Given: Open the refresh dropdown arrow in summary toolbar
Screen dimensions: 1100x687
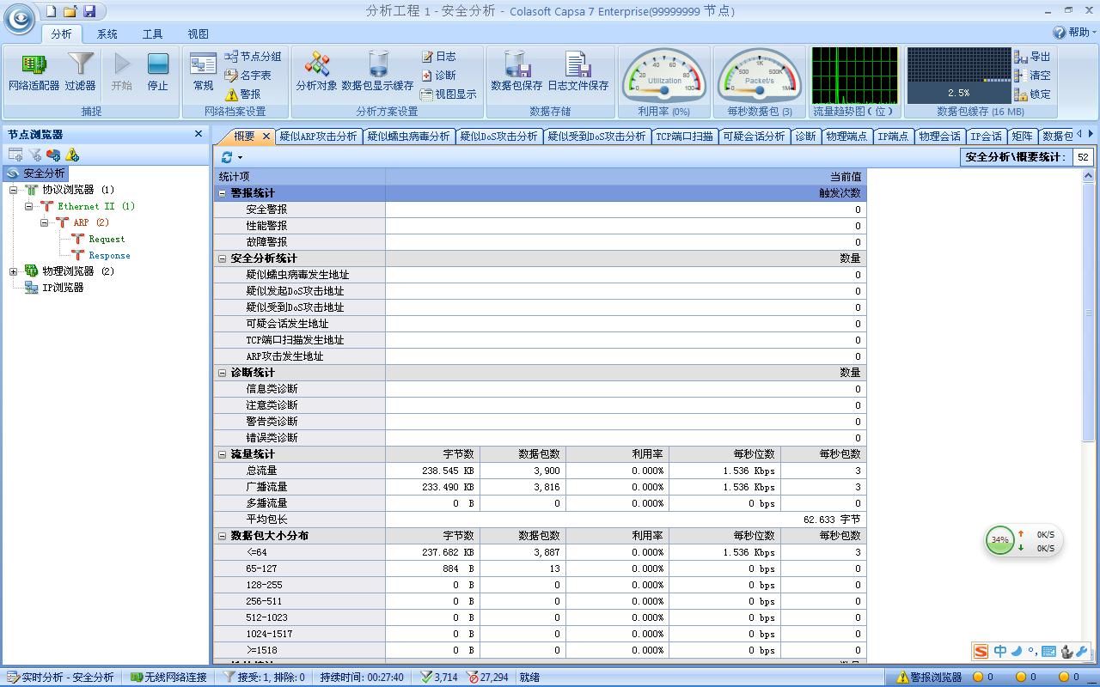Looking at the screenshot, I should [240, 158].
